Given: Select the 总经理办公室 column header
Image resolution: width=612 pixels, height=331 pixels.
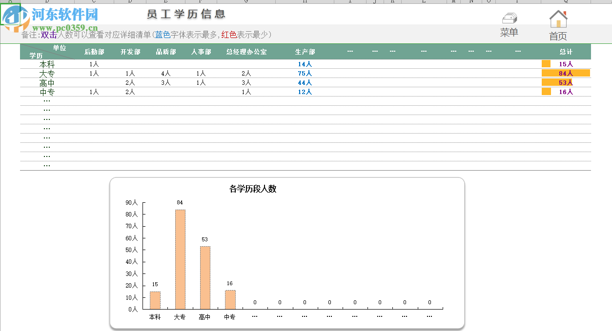Looking at the screenshot, I should point(247,51).
